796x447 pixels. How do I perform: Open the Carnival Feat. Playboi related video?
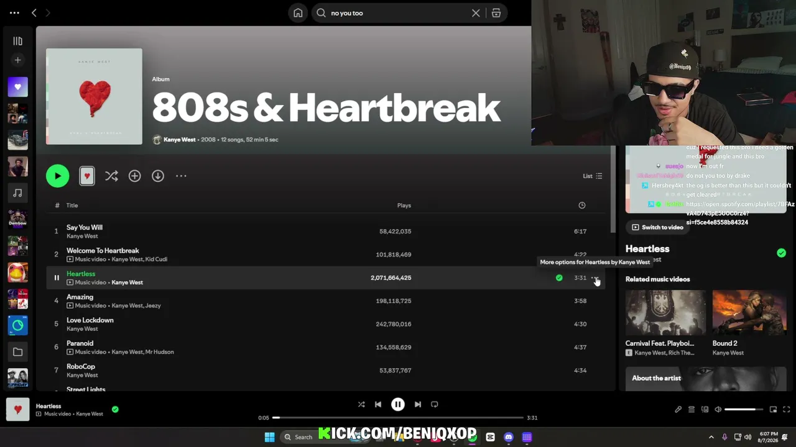pos(665,323)
